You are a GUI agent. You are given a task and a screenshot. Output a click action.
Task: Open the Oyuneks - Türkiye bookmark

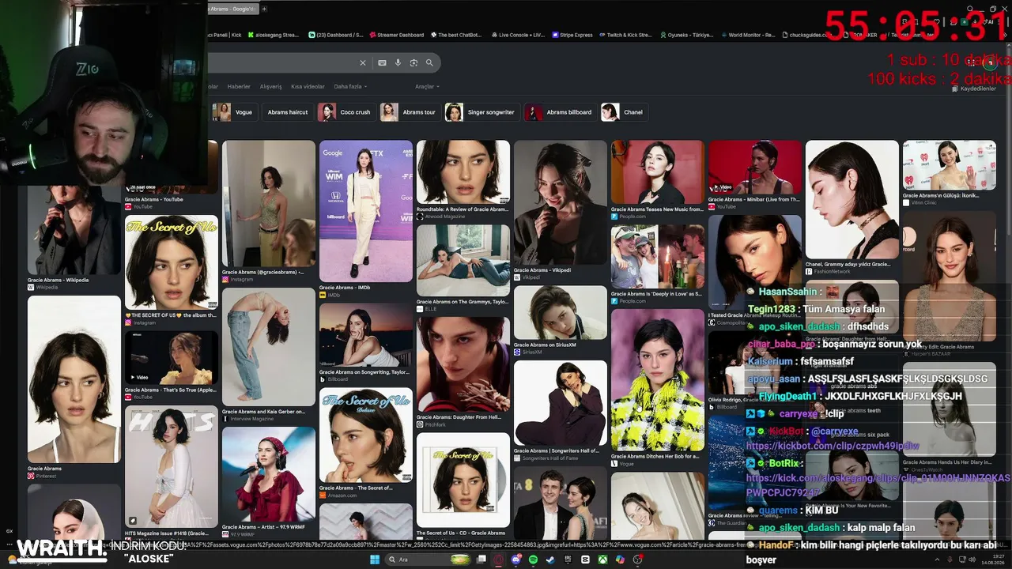tap(685, 35)
